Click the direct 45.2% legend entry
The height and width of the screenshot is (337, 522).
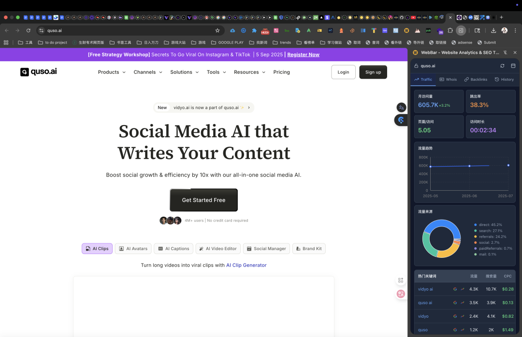tap(488, 225)
